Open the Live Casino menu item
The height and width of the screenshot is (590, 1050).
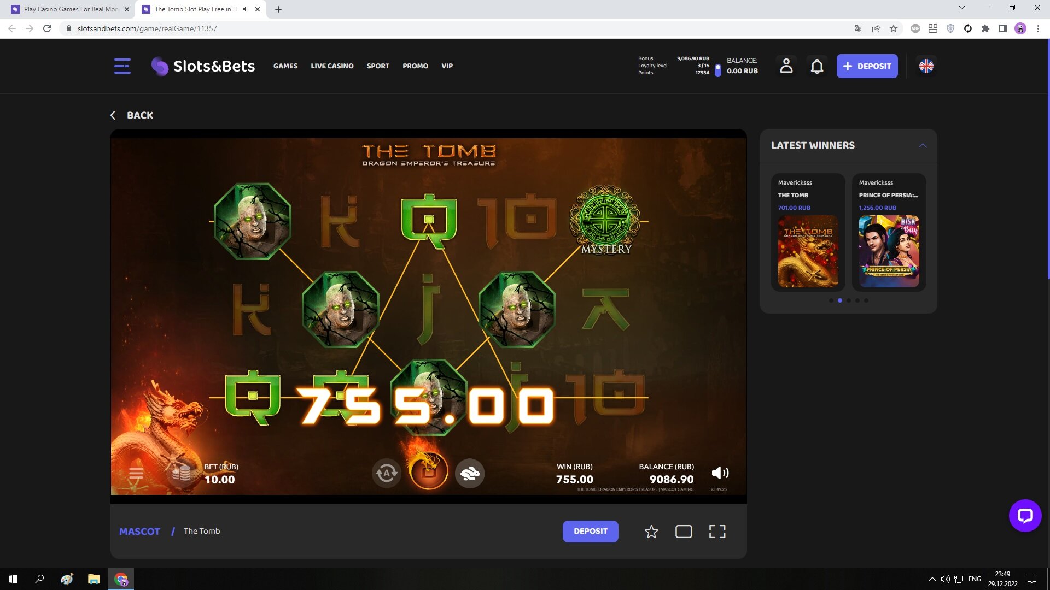[332, 66]
